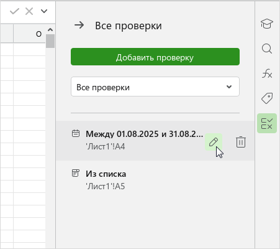Click the scroll up arrow of the sheet
This screenshot has height=249, width=280.
click(50, 30)
